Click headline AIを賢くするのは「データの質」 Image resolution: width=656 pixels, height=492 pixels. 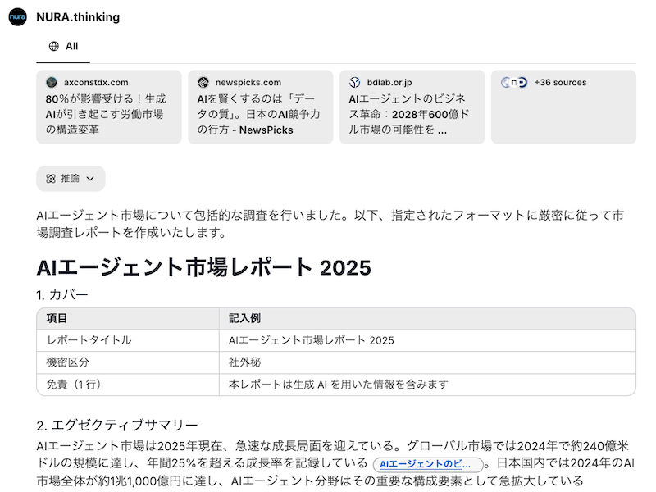pyautogui.click(x=258, y=114)
